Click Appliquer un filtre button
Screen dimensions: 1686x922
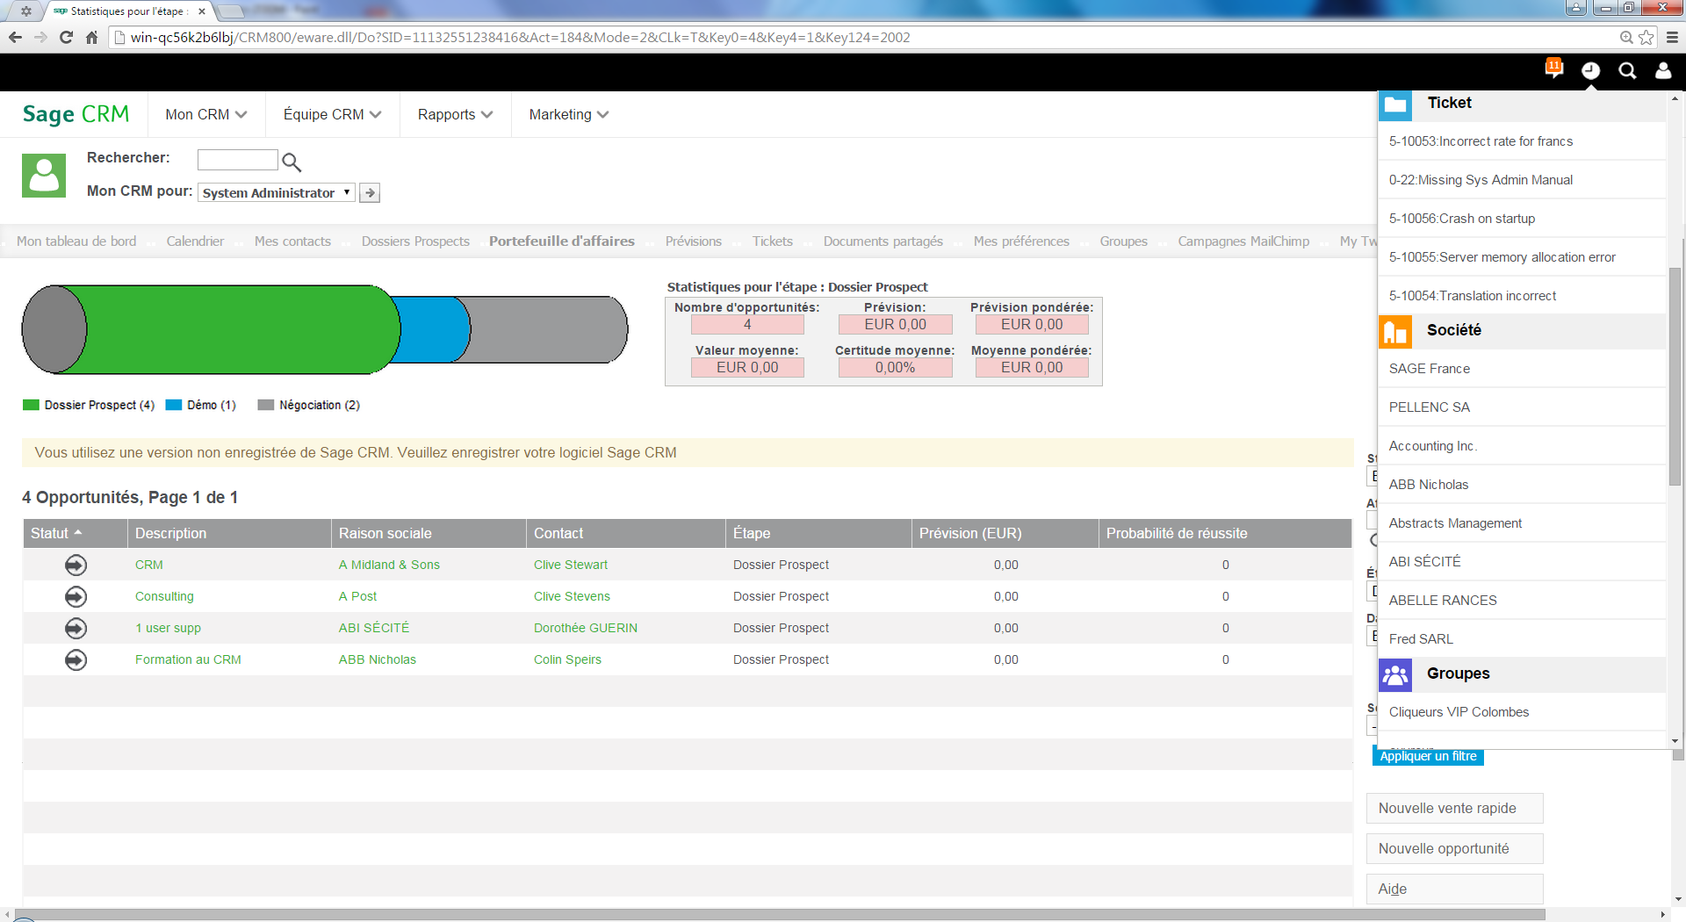click(x=1428, y=756)
